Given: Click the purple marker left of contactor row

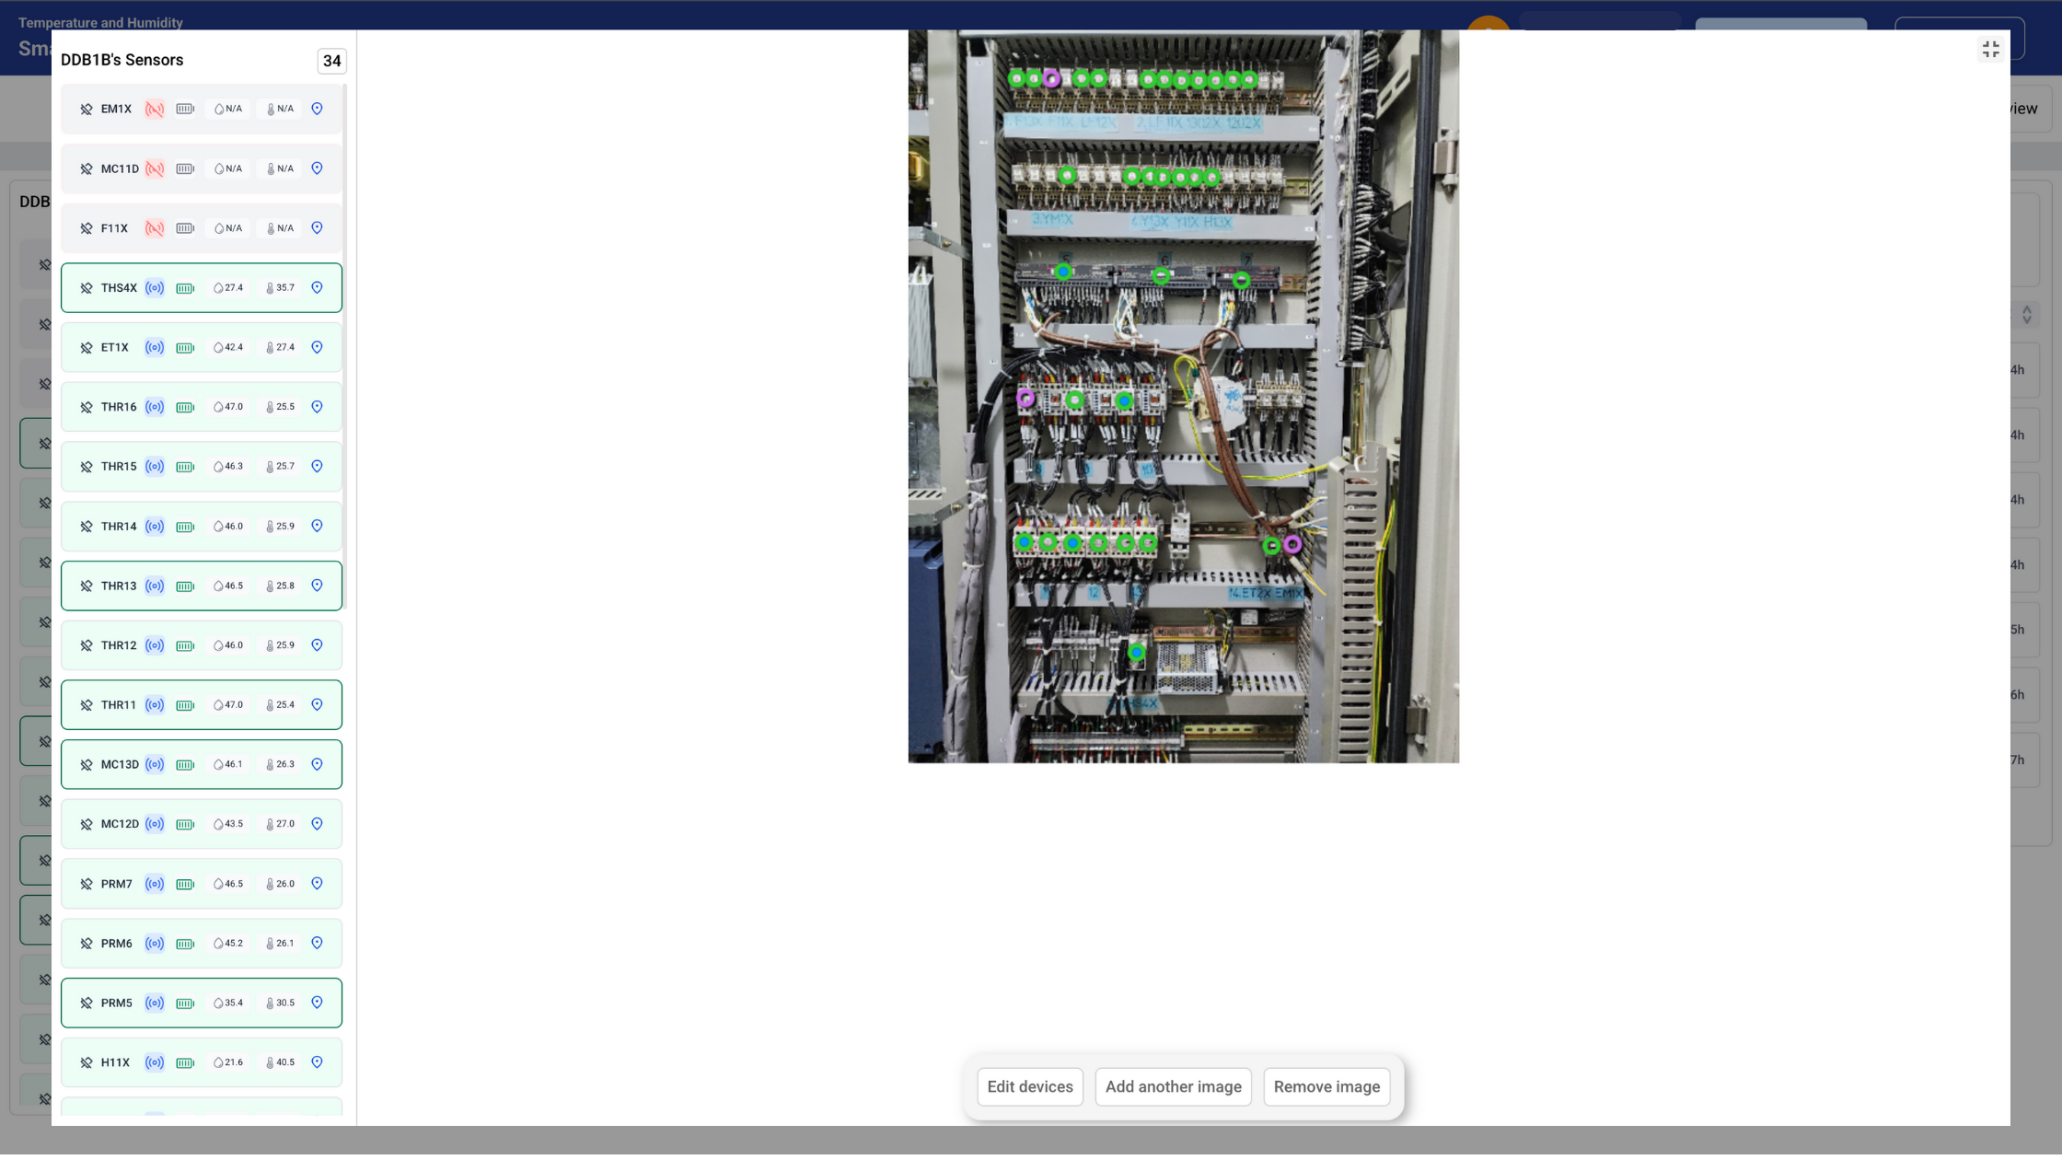Looking at the screenshot, I should [x=1025, y=400].
